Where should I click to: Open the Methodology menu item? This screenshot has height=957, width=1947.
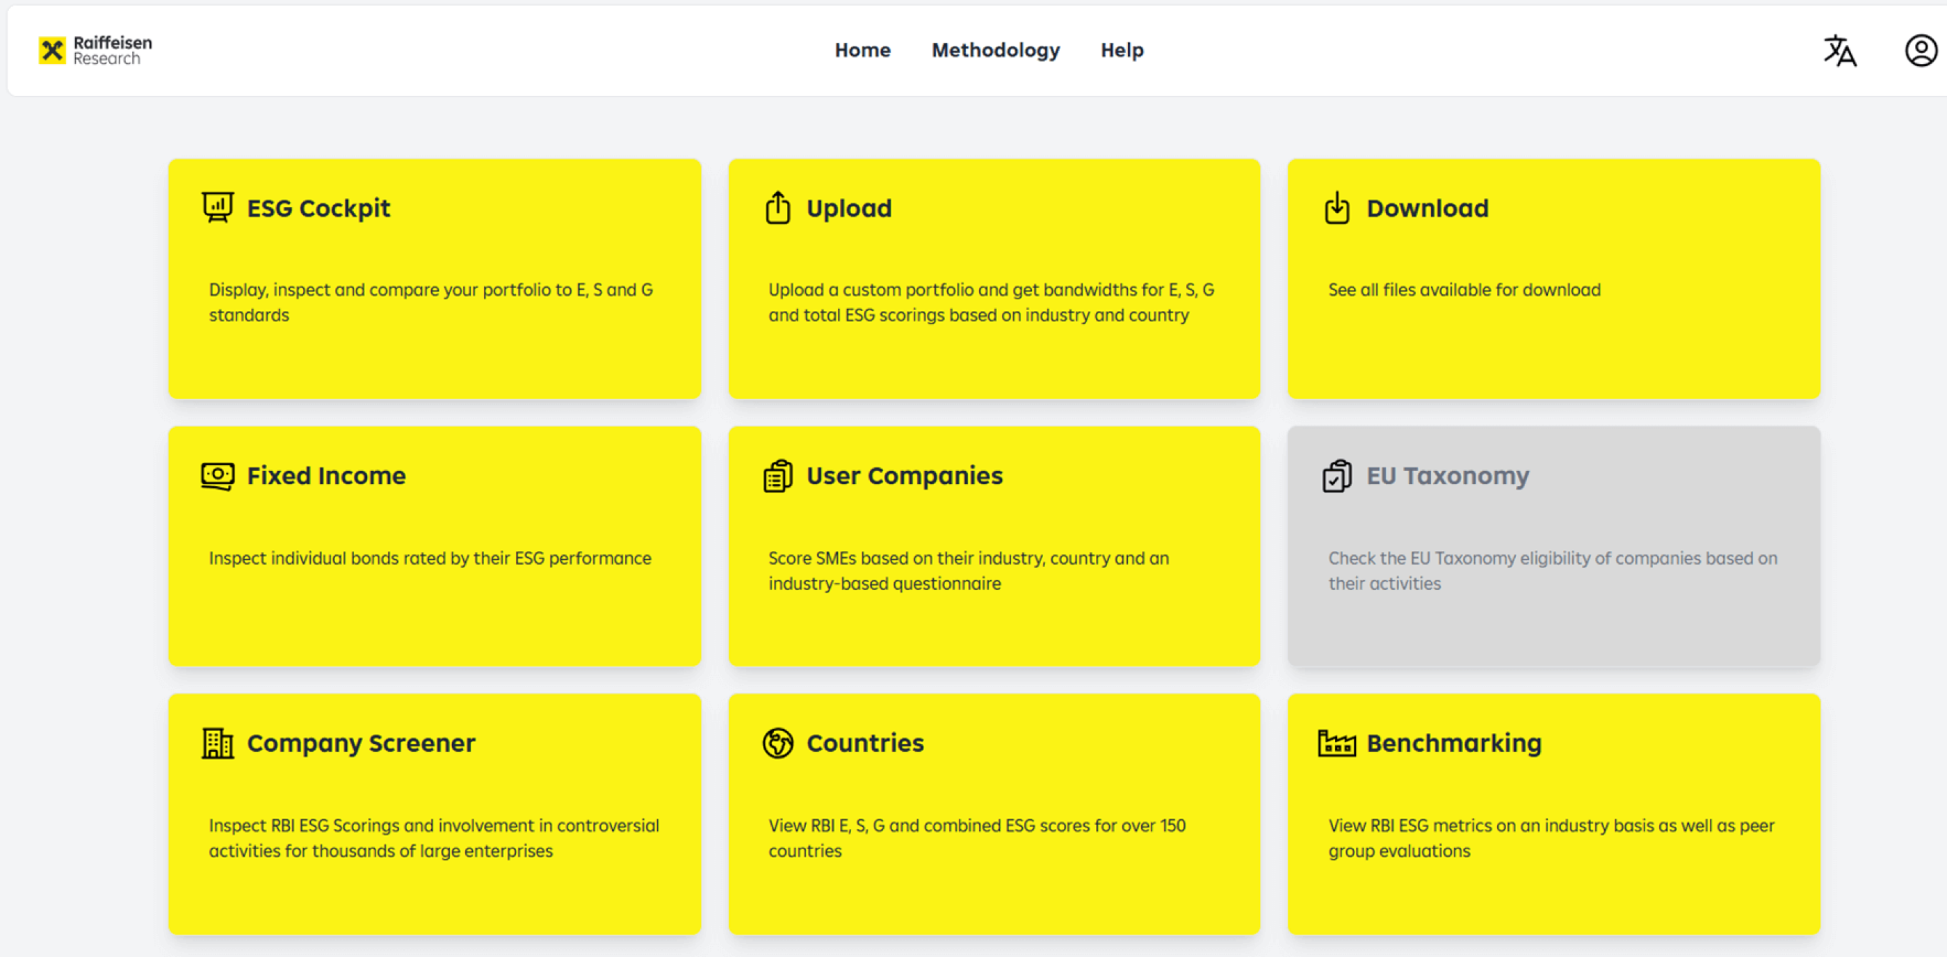pos(994,51)
